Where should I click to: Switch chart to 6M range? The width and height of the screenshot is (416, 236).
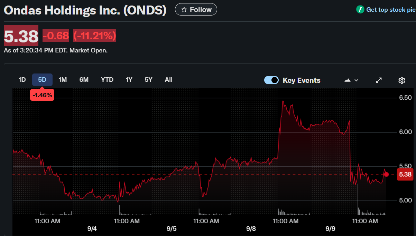pyautogui.click(x=84, y=80)
